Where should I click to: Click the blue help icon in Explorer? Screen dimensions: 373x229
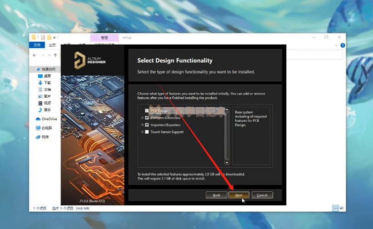coord(343,45)
